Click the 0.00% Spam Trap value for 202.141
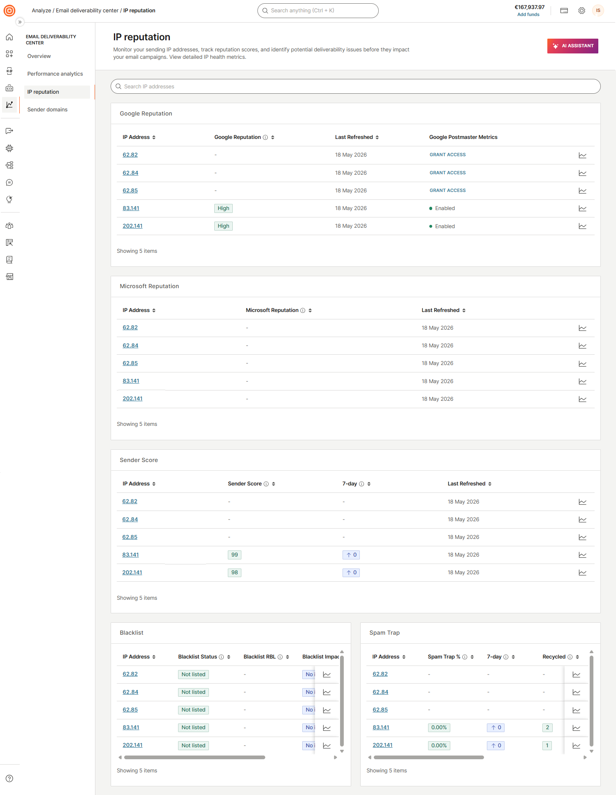 point(439,746)
